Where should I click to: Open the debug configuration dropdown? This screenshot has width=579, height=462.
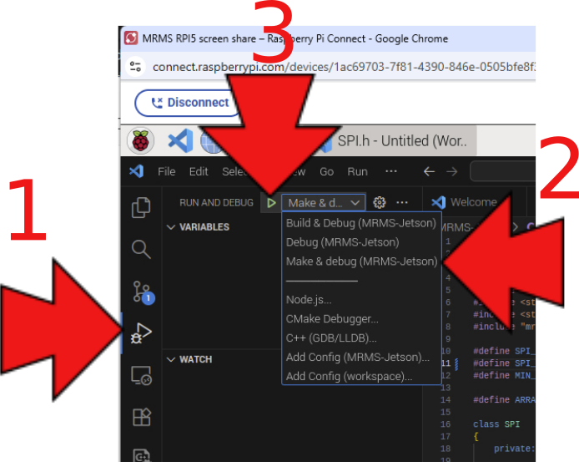324,202
